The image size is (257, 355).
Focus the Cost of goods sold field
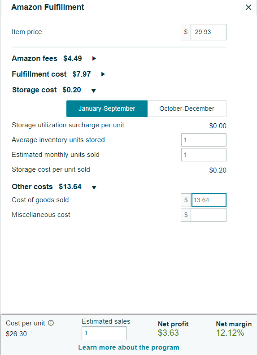point(209,200)
